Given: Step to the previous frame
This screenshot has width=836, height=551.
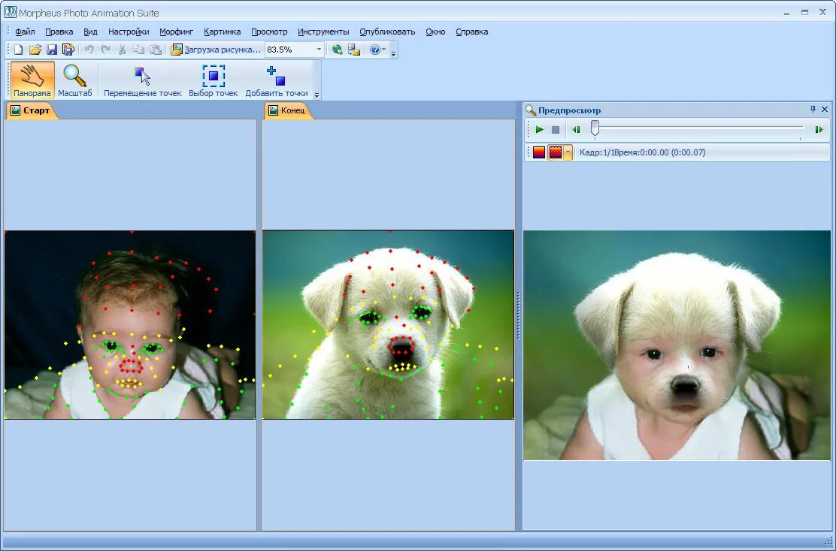Looking at the screenshot, I should pos(577,129).
